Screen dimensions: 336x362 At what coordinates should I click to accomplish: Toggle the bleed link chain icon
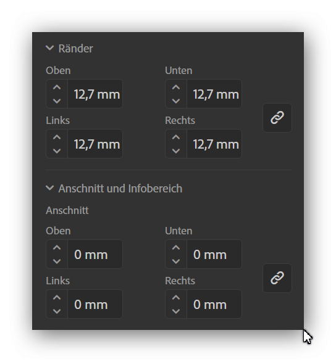coord(277,278)
